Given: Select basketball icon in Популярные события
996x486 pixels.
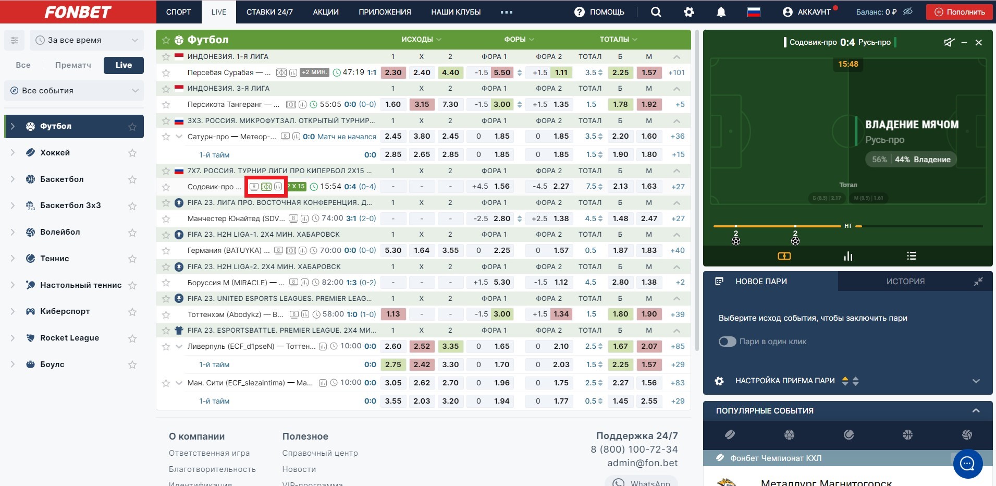Looking at the screenshot, I should coord(908,434).
